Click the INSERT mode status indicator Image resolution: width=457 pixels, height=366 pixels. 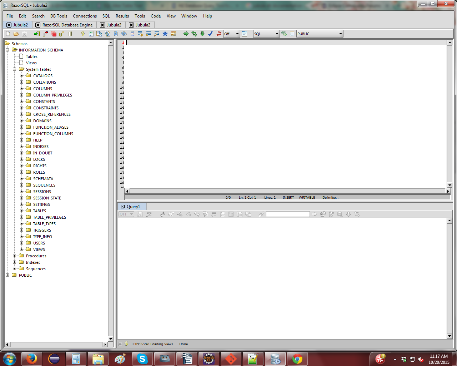click(288, 197)
